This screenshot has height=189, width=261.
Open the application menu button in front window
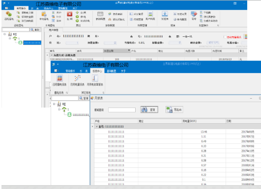tap(57, 71)
